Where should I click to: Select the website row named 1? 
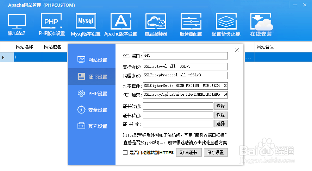(28, 57)
